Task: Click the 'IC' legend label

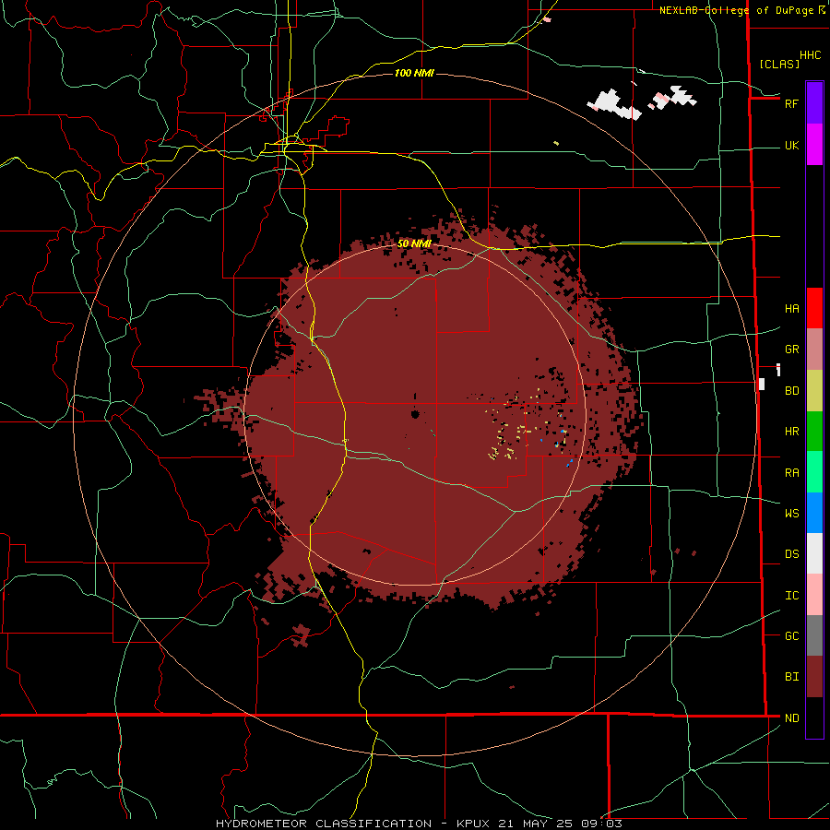Action: (x=791, y=596)
